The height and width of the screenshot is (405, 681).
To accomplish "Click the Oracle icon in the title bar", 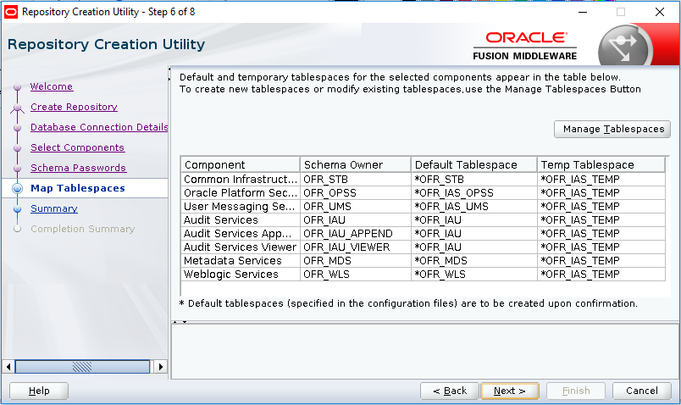I will coord(11,12).
